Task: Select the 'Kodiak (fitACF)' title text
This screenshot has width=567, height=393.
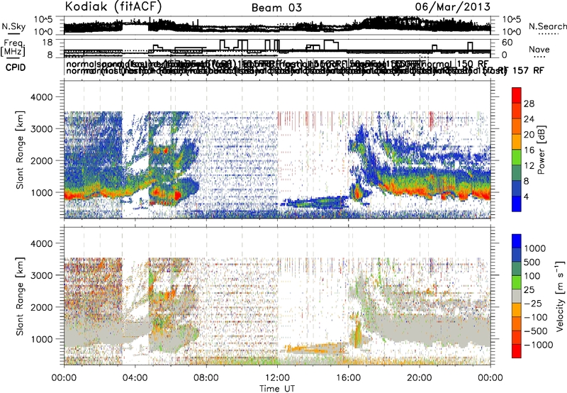Action: (113, 6)
